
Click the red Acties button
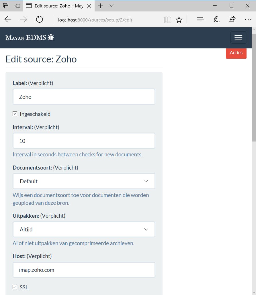point(236,53)
